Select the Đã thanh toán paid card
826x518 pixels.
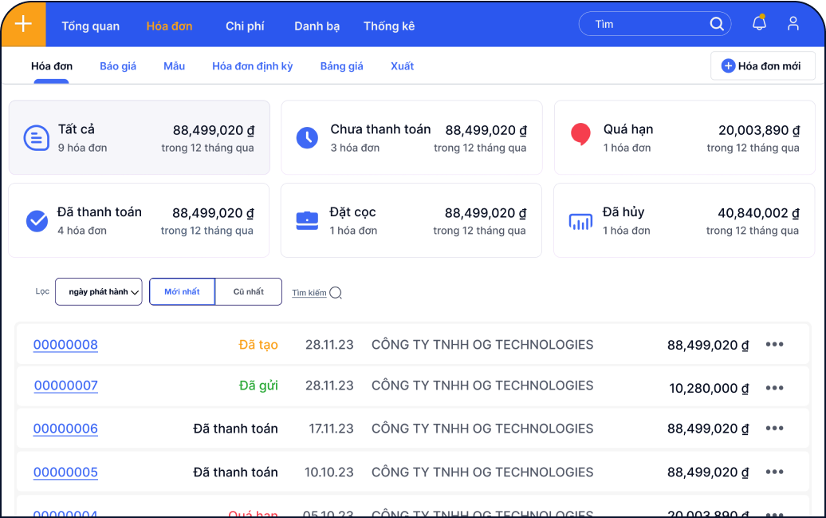[x=139, y=220]
